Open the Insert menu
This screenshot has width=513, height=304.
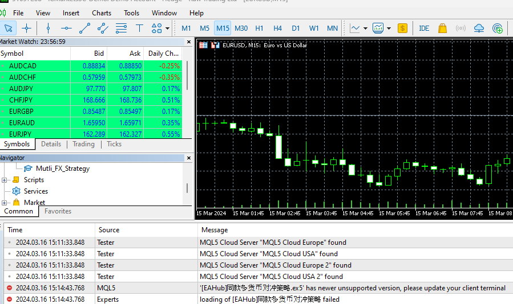(71, 13)
